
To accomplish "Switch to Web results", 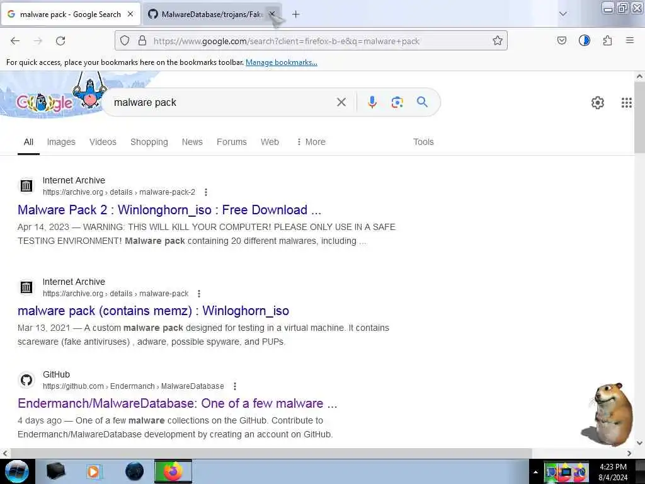I will pyautogui.click(x=270, y=142).
